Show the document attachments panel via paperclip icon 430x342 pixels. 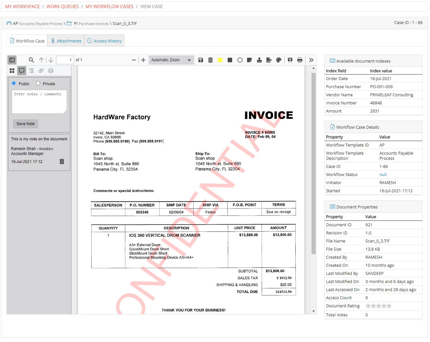point(41,71)
